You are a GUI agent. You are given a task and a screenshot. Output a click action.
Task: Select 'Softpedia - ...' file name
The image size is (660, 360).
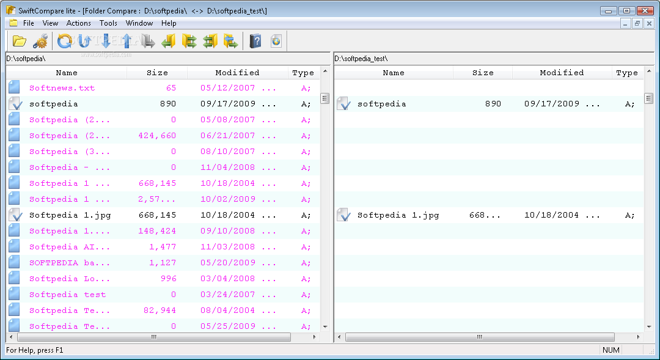click(x=70, y=167)
